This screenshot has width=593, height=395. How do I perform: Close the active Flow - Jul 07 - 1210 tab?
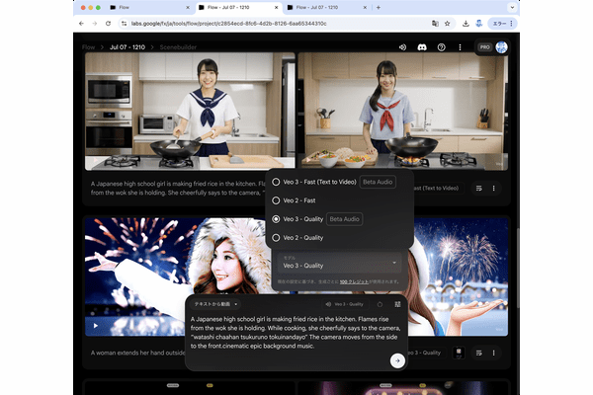[276, 7]
